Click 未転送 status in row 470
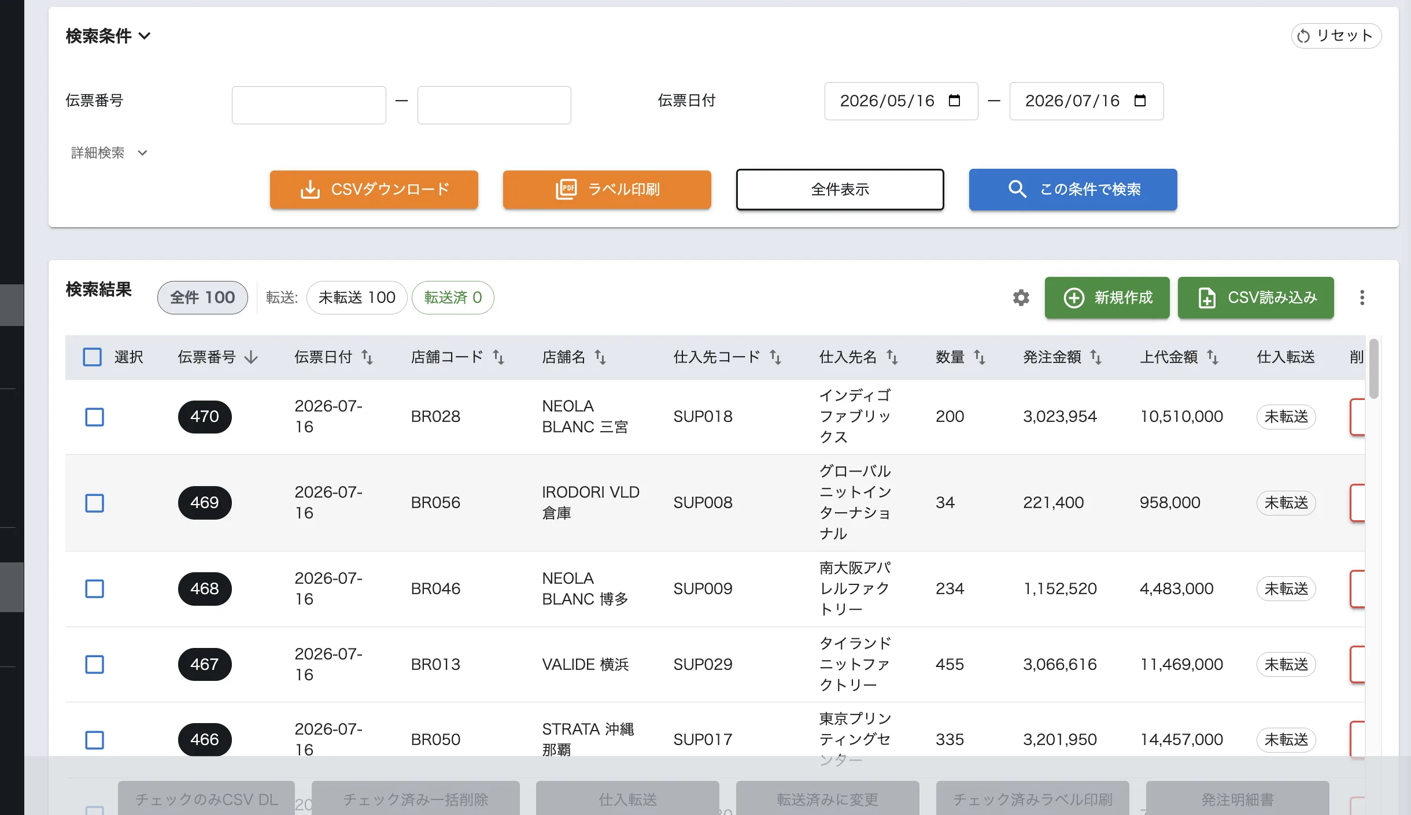The height and width of the screenshot is (815, 1411). 1286,417
